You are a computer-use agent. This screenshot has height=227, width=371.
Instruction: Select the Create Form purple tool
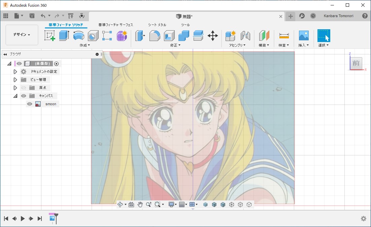[x=122, y=35]
